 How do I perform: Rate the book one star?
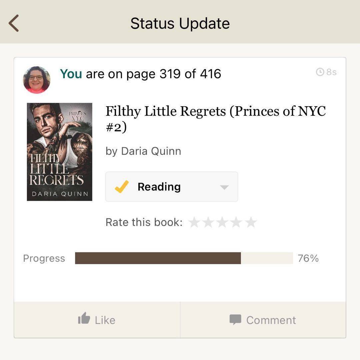click(194, 222)
